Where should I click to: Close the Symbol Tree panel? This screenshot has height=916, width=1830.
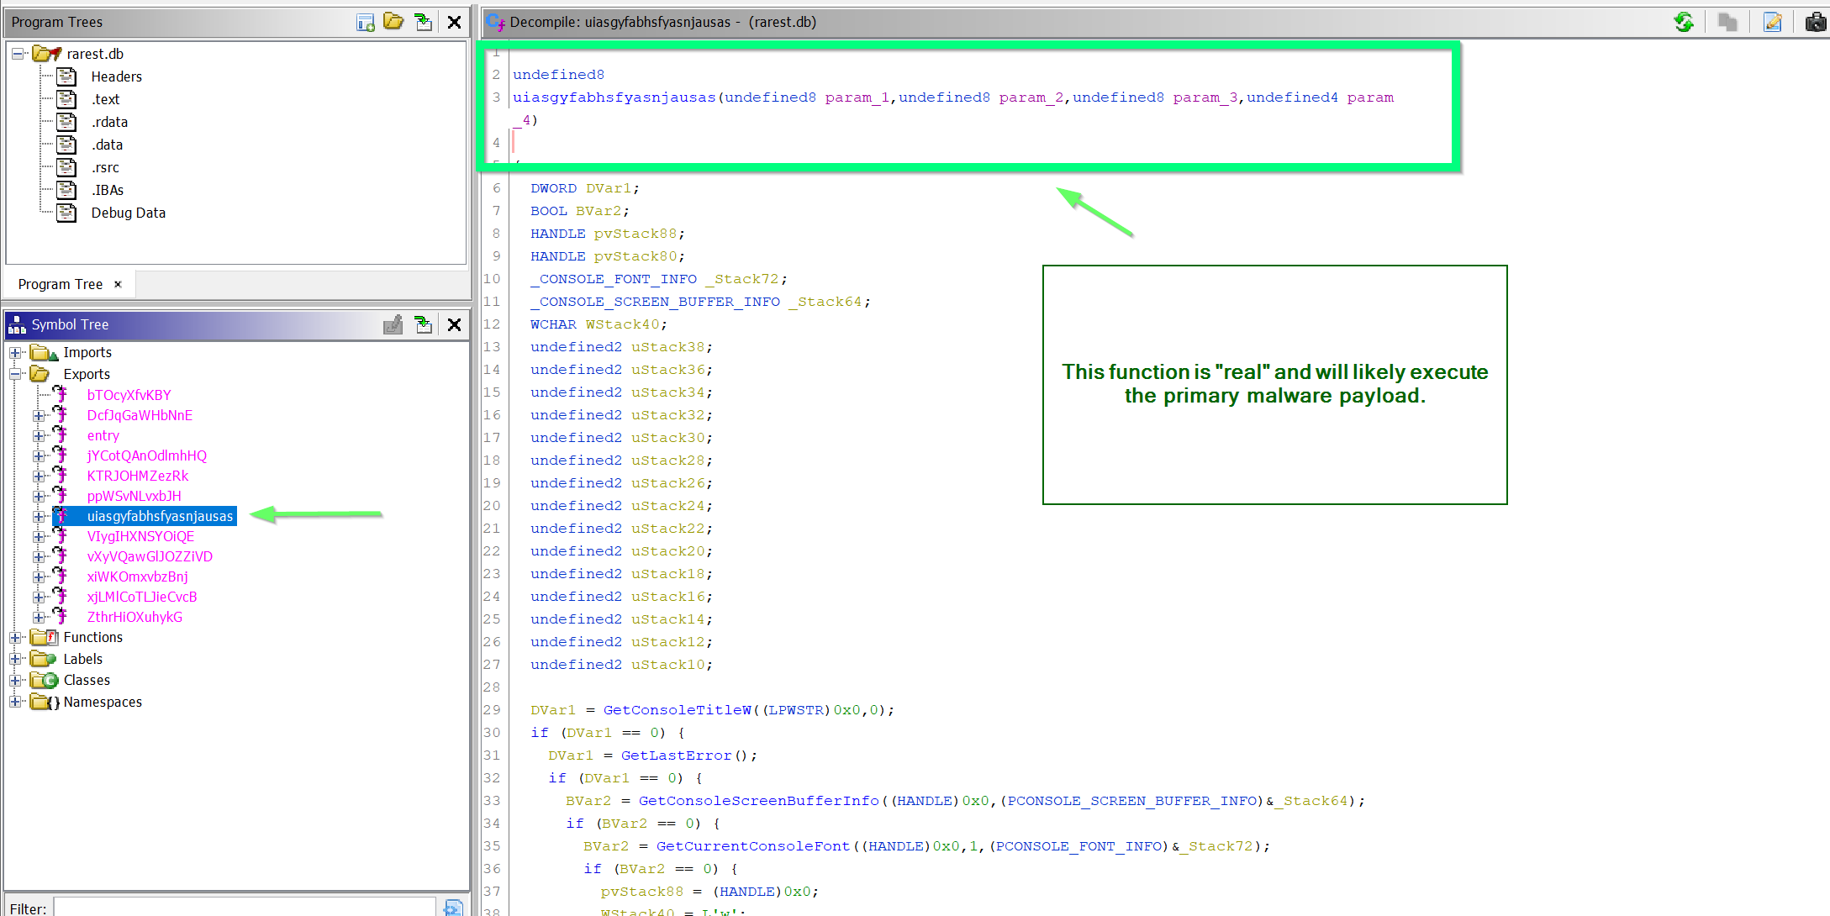(x=454, y=324)
